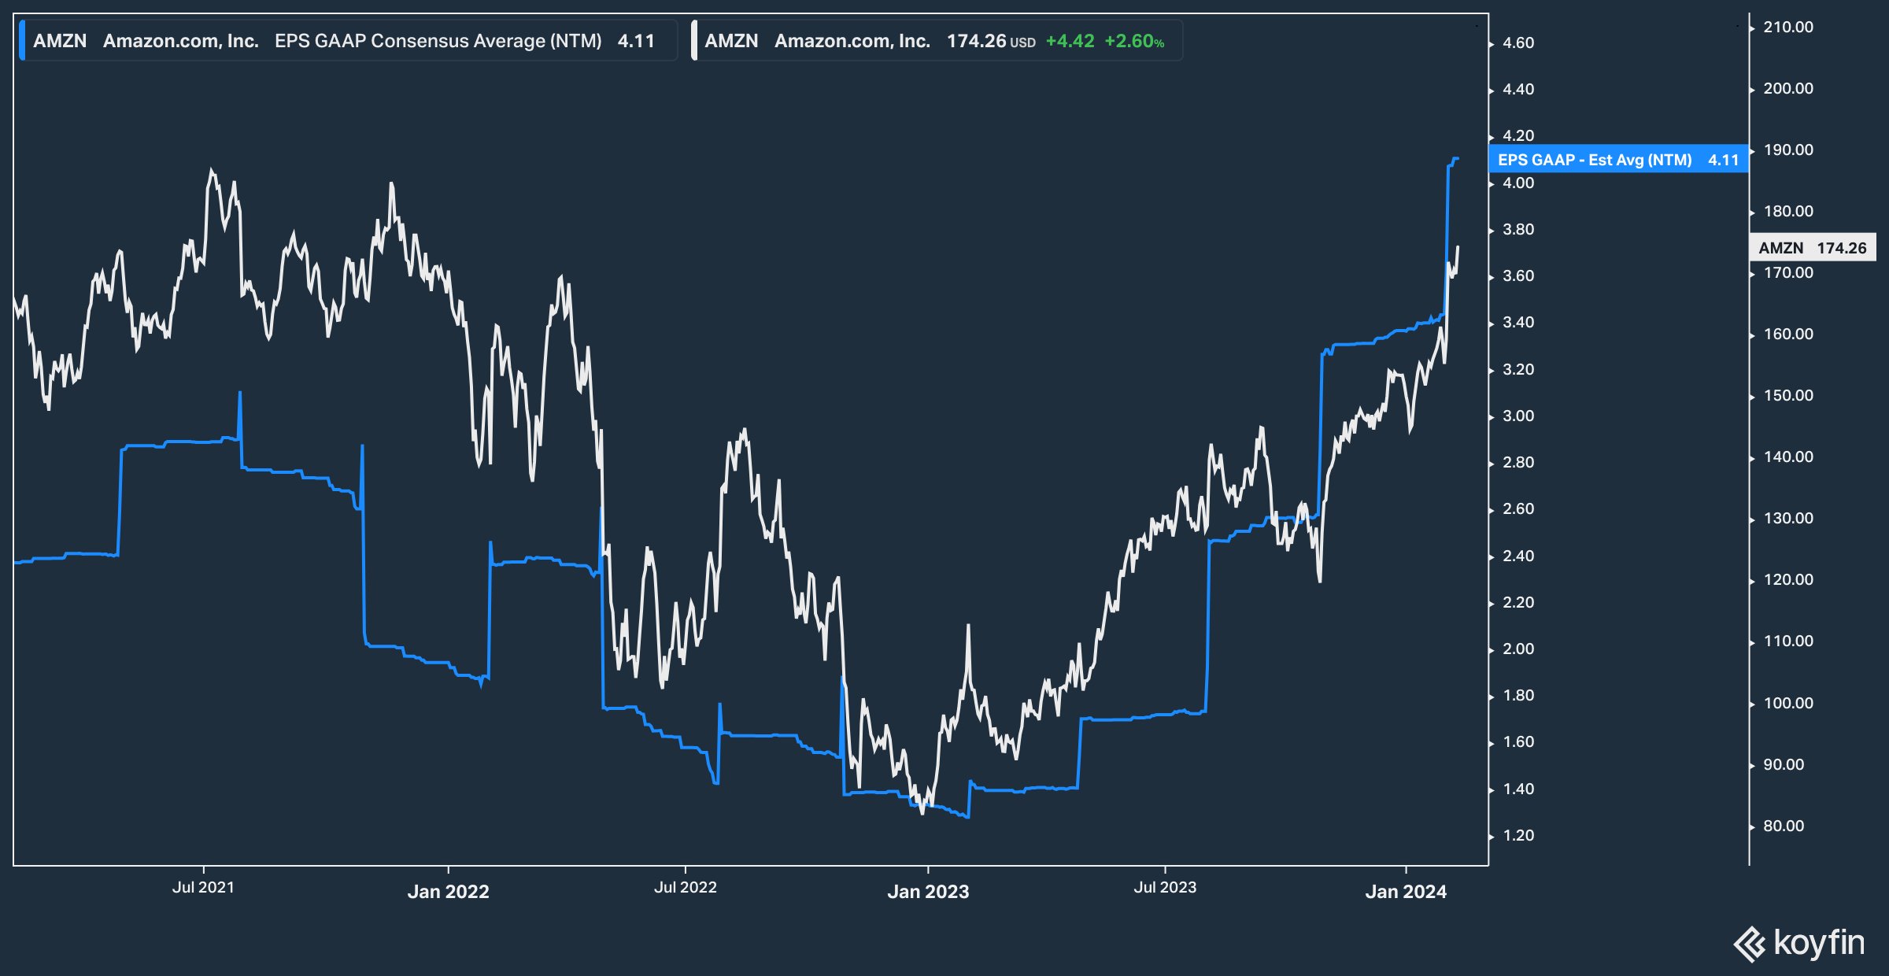Click the 1.60 EPS axis value

[x=1518, y=742]
